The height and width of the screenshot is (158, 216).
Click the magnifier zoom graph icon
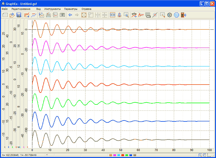pos(126,15)
